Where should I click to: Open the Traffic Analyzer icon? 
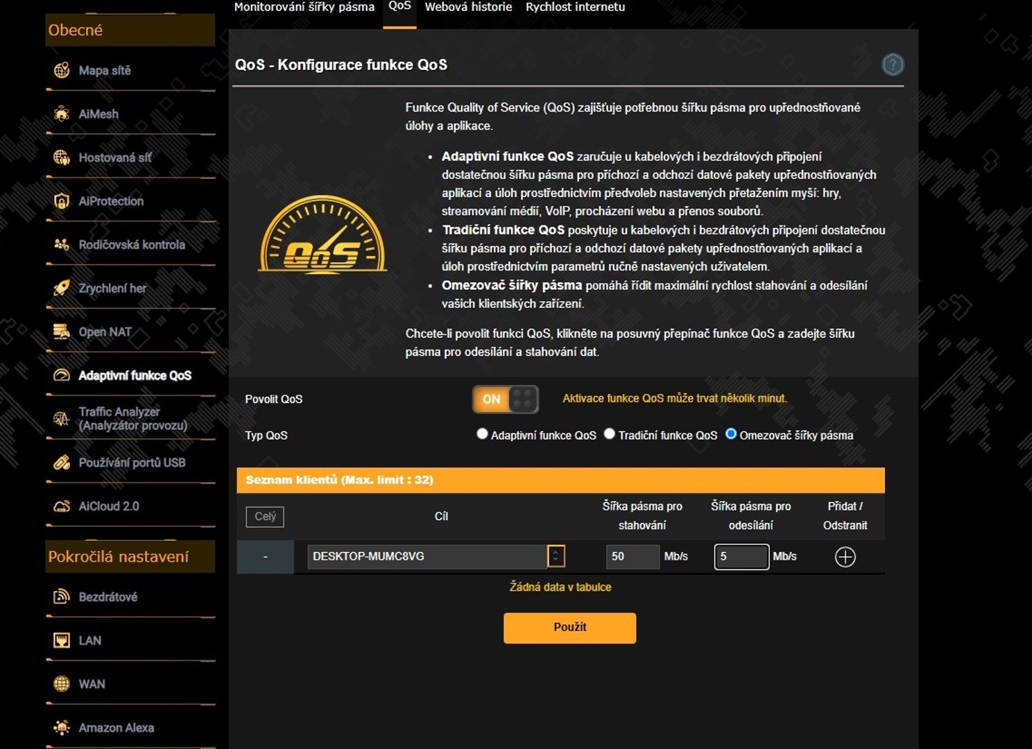click(x=62, y=419)
